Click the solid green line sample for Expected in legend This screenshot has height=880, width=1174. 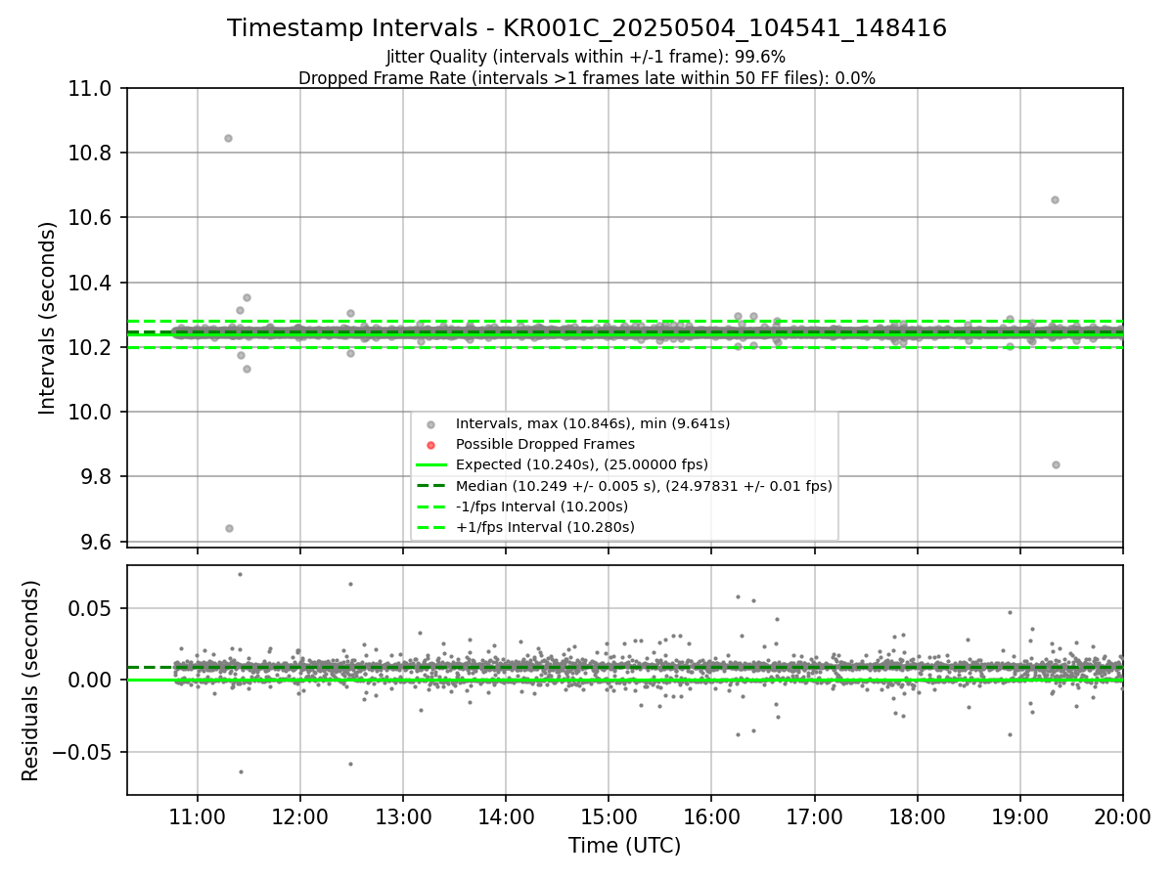coord(431,465)
